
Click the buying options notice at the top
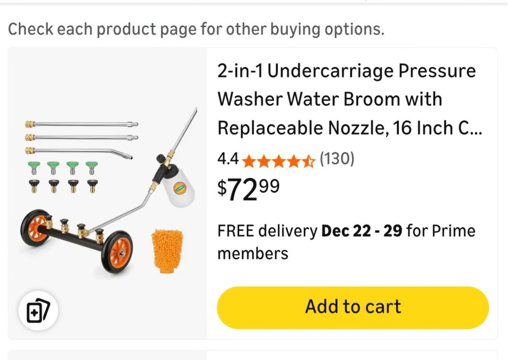(x=197, y=29)
